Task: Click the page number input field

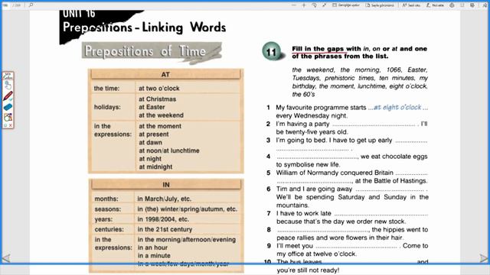Action: click(x=5, y=5)
